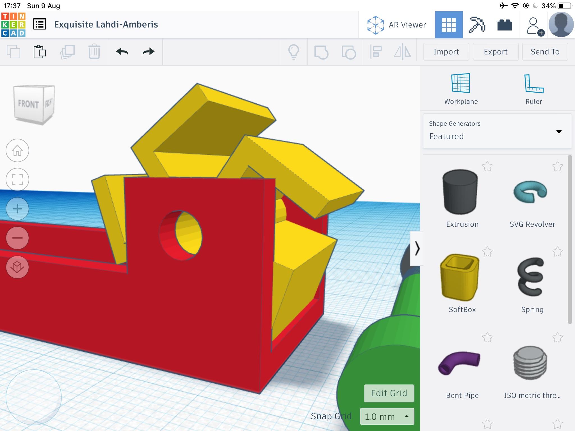Favorite the Extrusion shape star
Viewport: 575px width, 431px height.
click(x=487, y=166)
